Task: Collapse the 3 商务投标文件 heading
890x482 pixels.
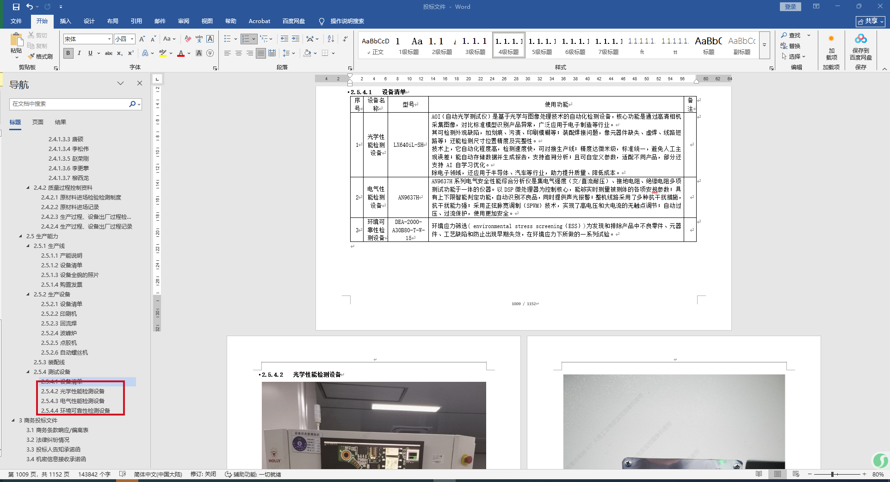Action: (x=13, y=420)
